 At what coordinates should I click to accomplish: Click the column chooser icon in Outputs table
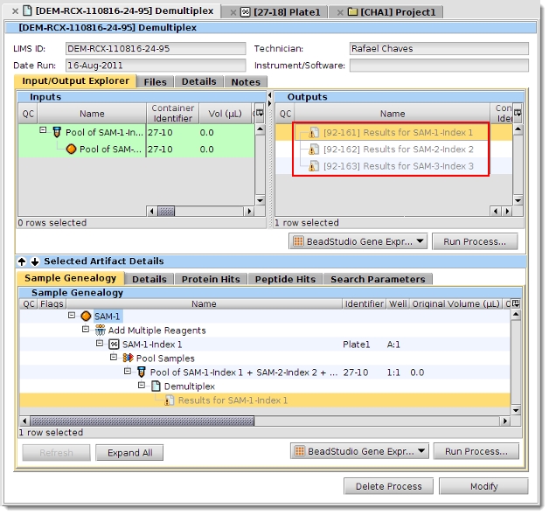click(x=517, y=113)
